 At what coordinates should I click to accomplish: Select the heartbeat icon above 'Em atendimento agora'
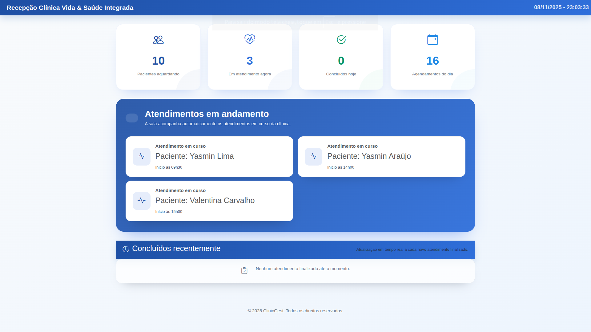pyautogui.click(x=249, y=39)
